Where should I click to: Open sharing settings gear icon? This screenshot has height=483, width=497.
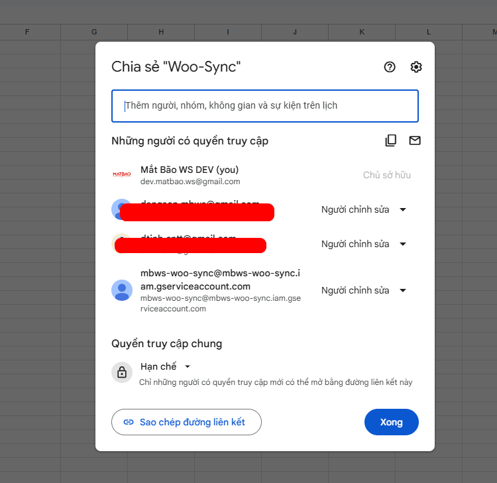coord(416,67)
